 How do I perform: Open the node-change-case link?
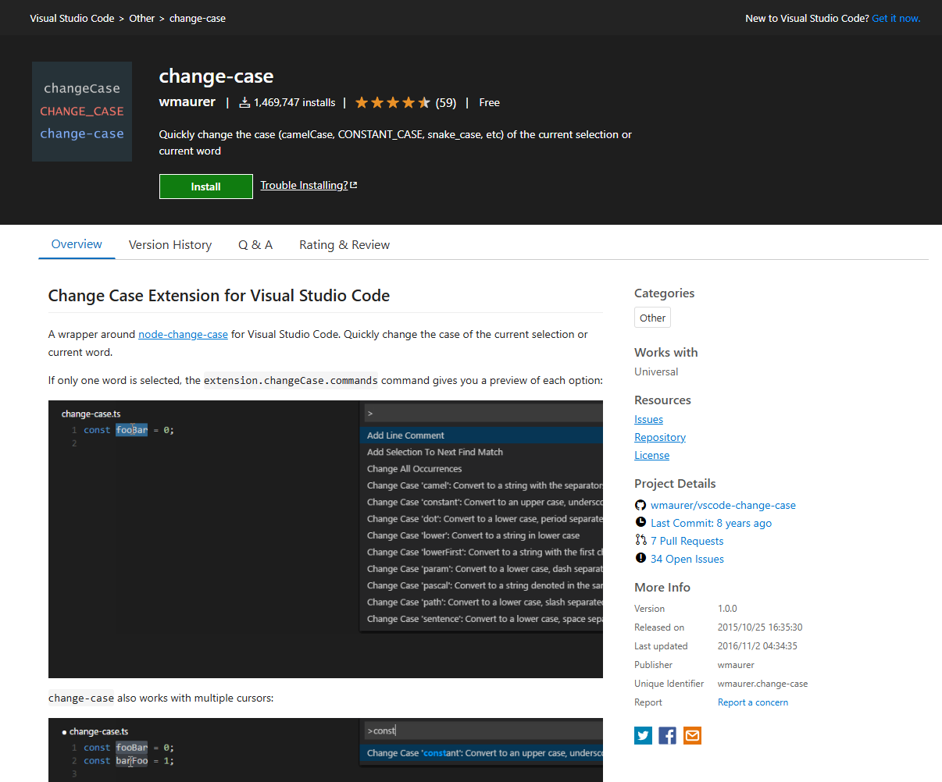point(183,334)
